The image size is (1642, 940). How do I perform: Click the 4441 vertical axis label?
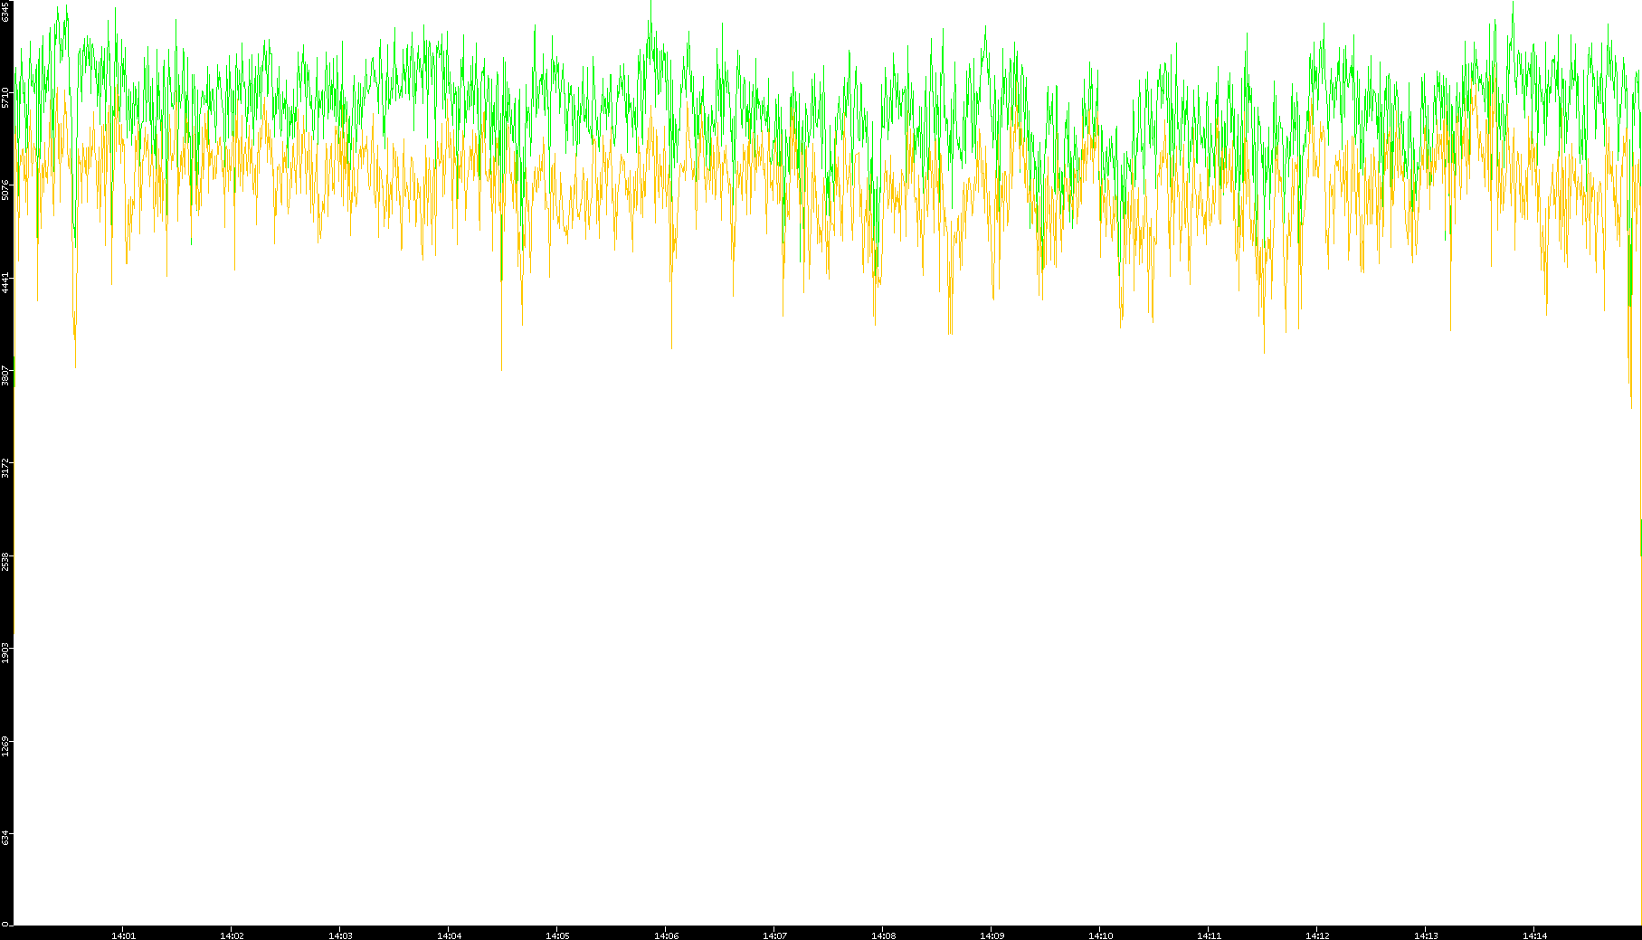pos(5,281)
